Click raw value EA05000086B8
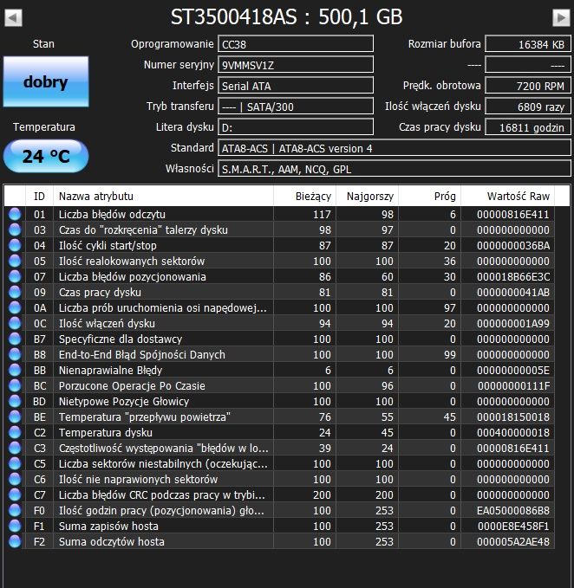Screen dimensions: 574x588 click(513, 510)
